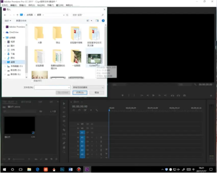Expand the OneDrive tree node
This screenshot has height=173, width=217.
click(x=4, y=32)
